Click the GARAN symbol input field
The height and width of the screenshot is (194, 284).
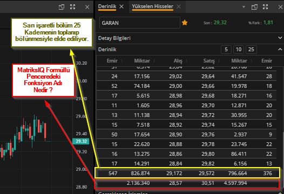(x=140, y=23)
